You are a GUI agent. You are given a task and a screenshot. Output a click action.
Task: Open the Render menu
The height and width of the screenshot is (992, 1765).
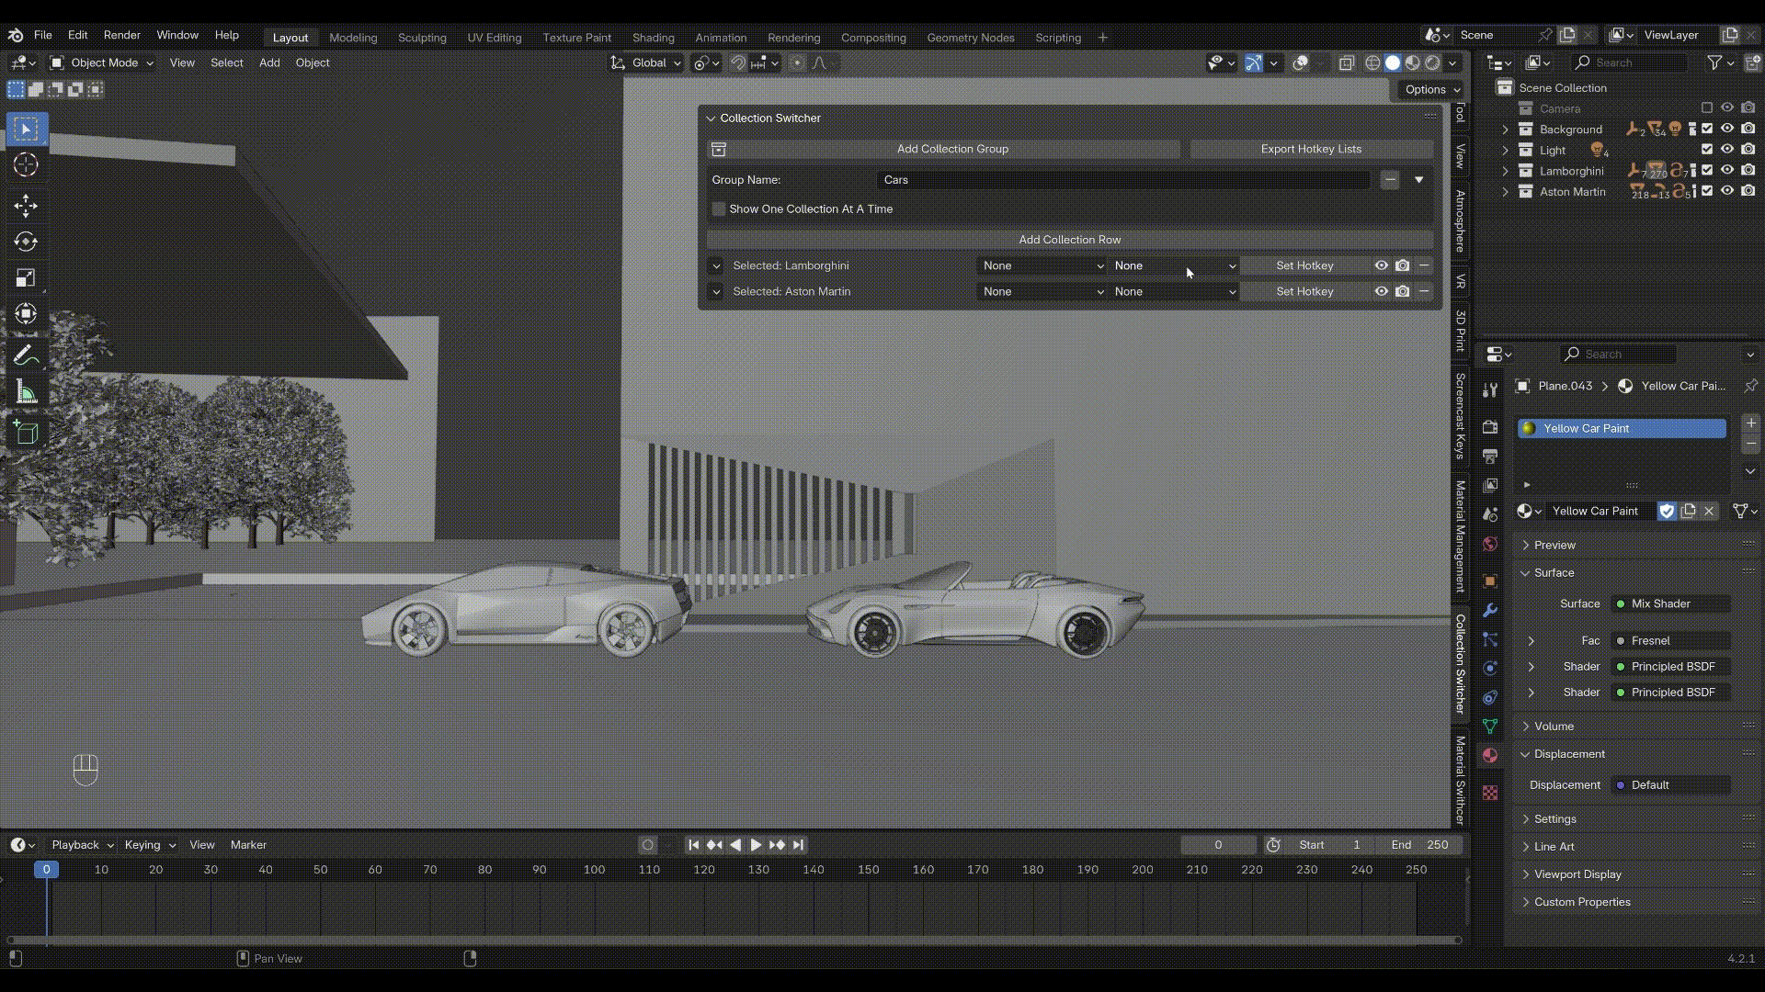[121, 35]
